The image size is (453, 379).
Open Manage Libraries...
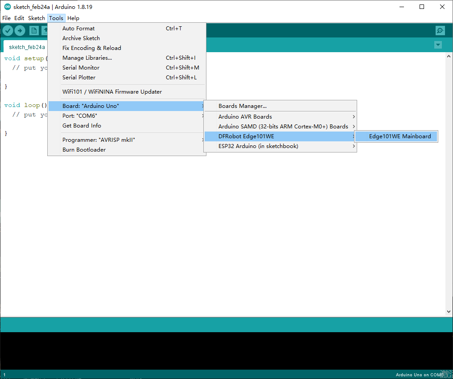coord(127,58)
